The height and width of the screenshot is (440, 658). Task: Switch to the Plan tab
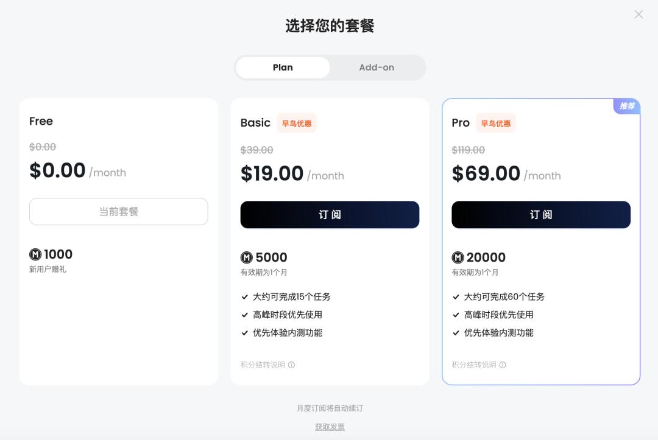pyautogui.click(x=283, y=68)
